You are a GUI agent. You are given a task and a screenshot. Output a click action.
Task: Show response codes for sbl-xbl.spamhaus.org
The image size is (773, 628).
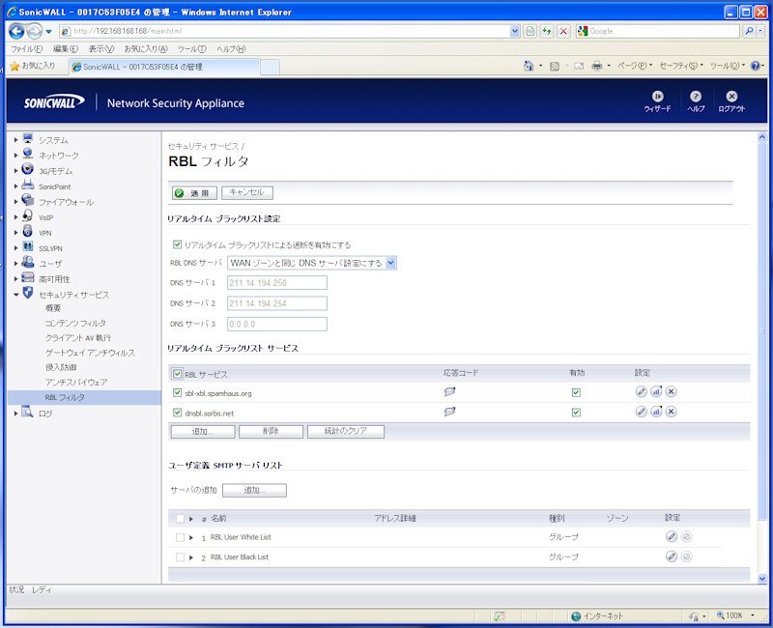pos(449,392)
